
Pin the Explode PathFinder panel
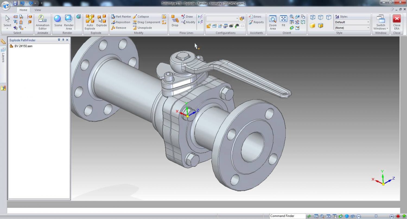(x=63, y=40)
